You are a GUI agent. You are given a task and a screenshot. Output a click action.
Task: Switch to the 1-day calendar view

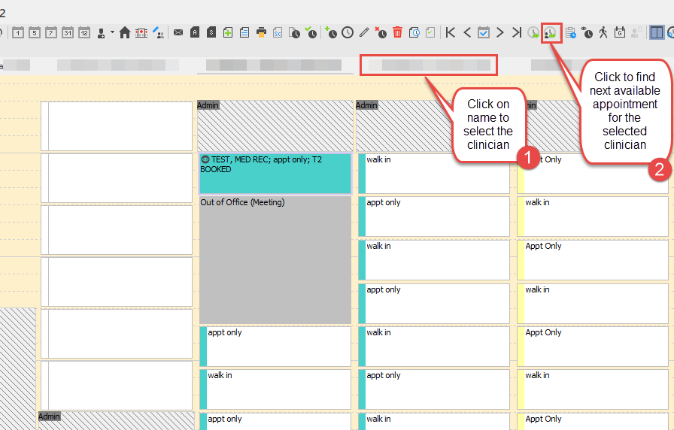18,32
